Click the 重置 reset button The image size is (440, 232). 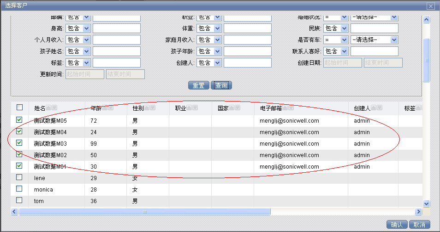pos(198,85)
